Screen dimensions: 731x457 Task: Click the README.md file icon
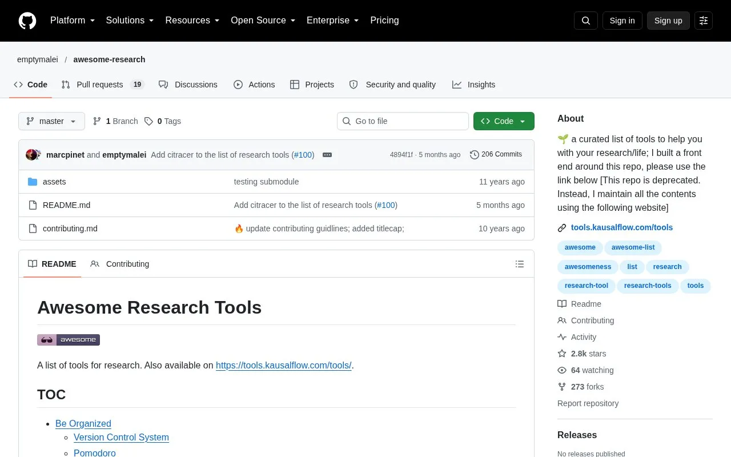click(x=33, y=205)
